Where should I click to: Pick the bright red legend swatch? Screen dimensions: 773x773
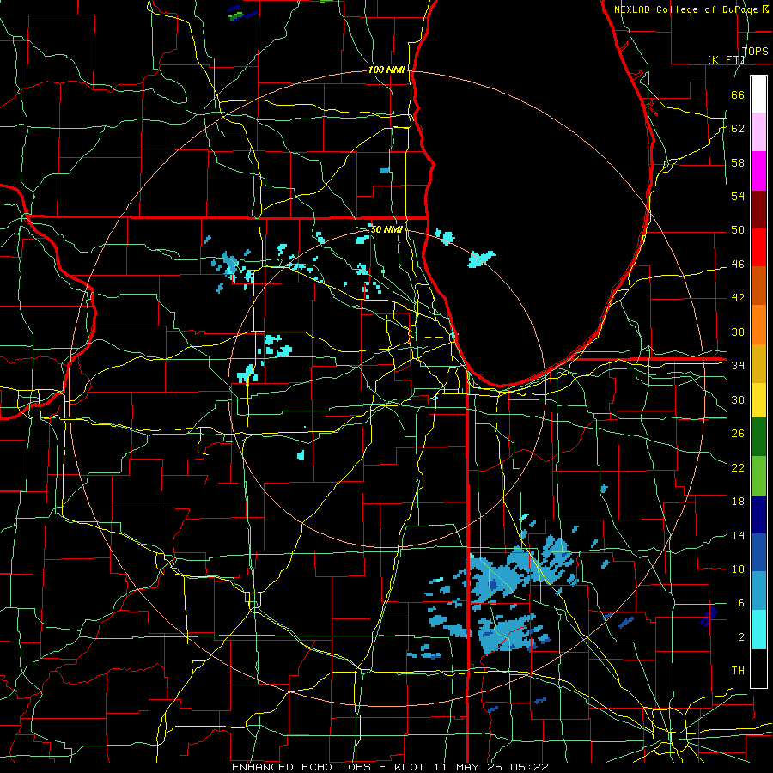click(x=758, y=247)
